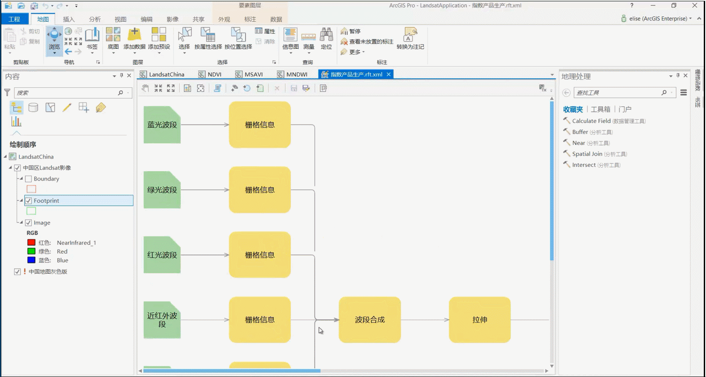Click the pan hand tool in function editor
The height and width of the screenshot is (377, 706).
click(145, 88)
